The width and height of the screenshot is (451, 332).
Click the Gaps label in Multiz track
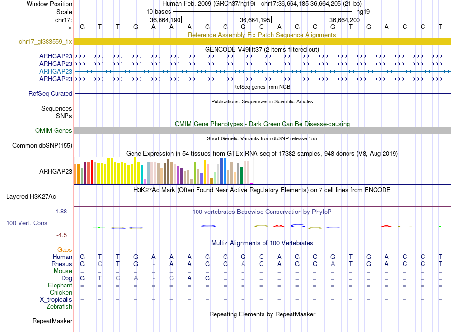pyautogui.click(x=65, y=249)
